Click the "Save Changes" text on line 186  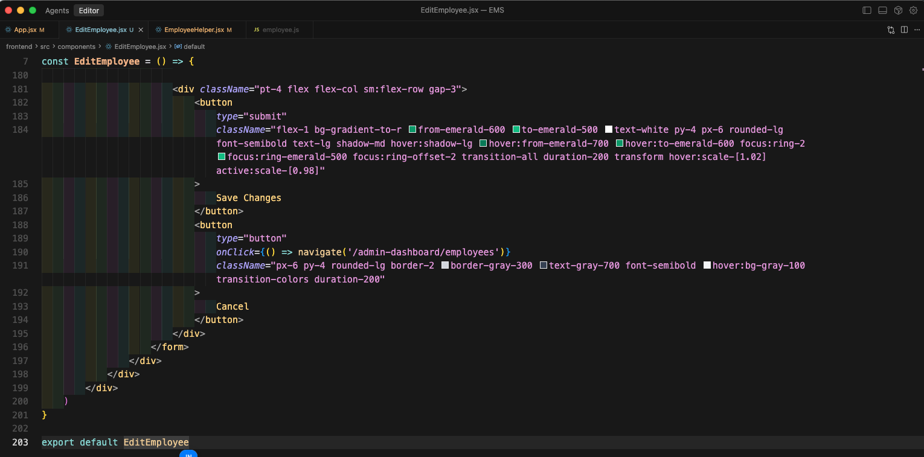click(249, 198)
